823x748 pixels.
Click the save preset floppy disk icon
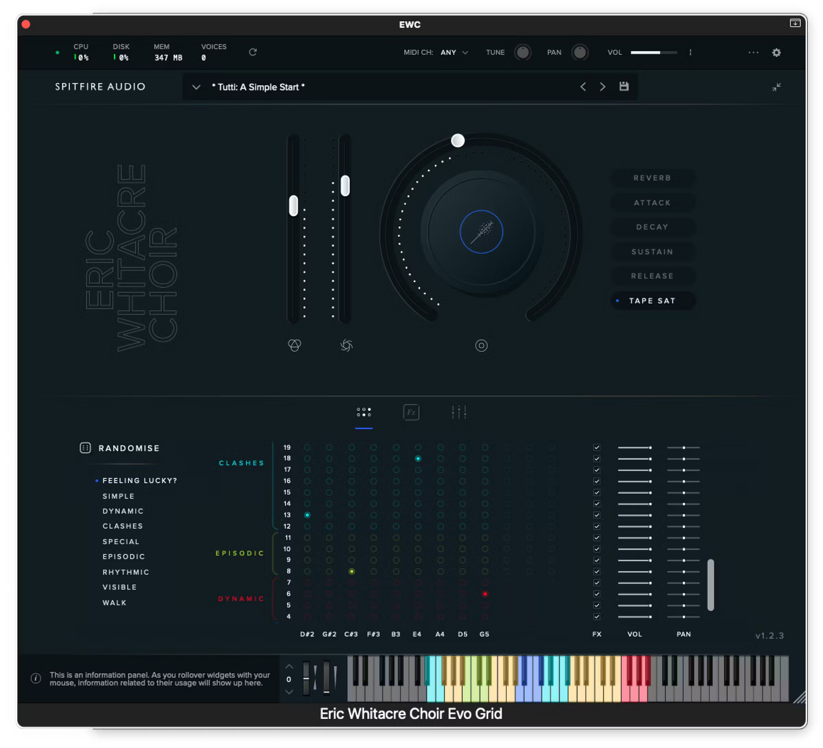(x=624, y=87)
